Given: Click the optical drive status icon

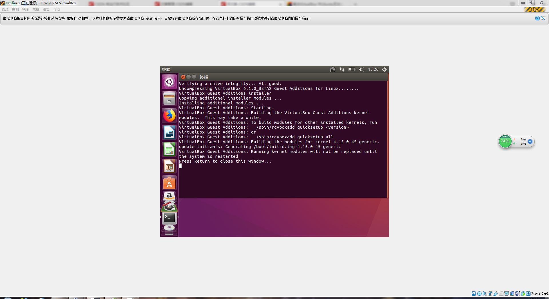Looking at the screenshot, I should click(x=479, y=294).
